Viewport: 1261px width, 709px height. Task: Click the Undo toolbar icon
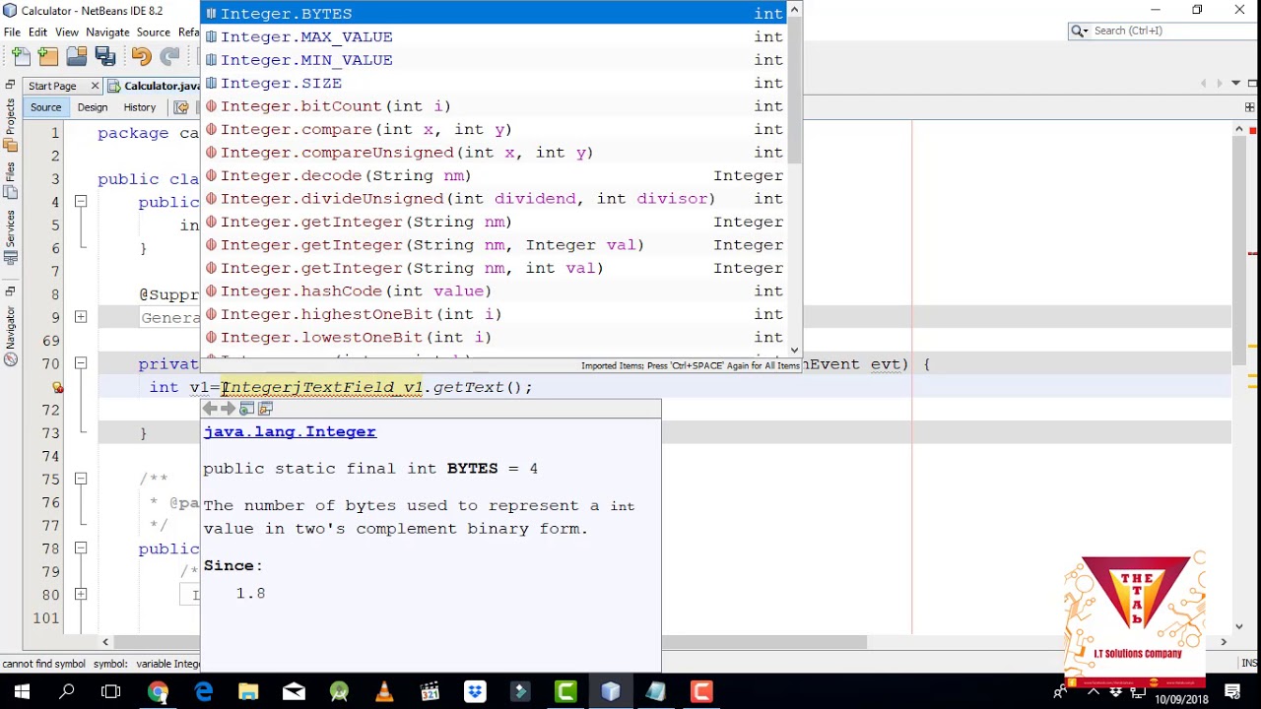coord(141,57)
